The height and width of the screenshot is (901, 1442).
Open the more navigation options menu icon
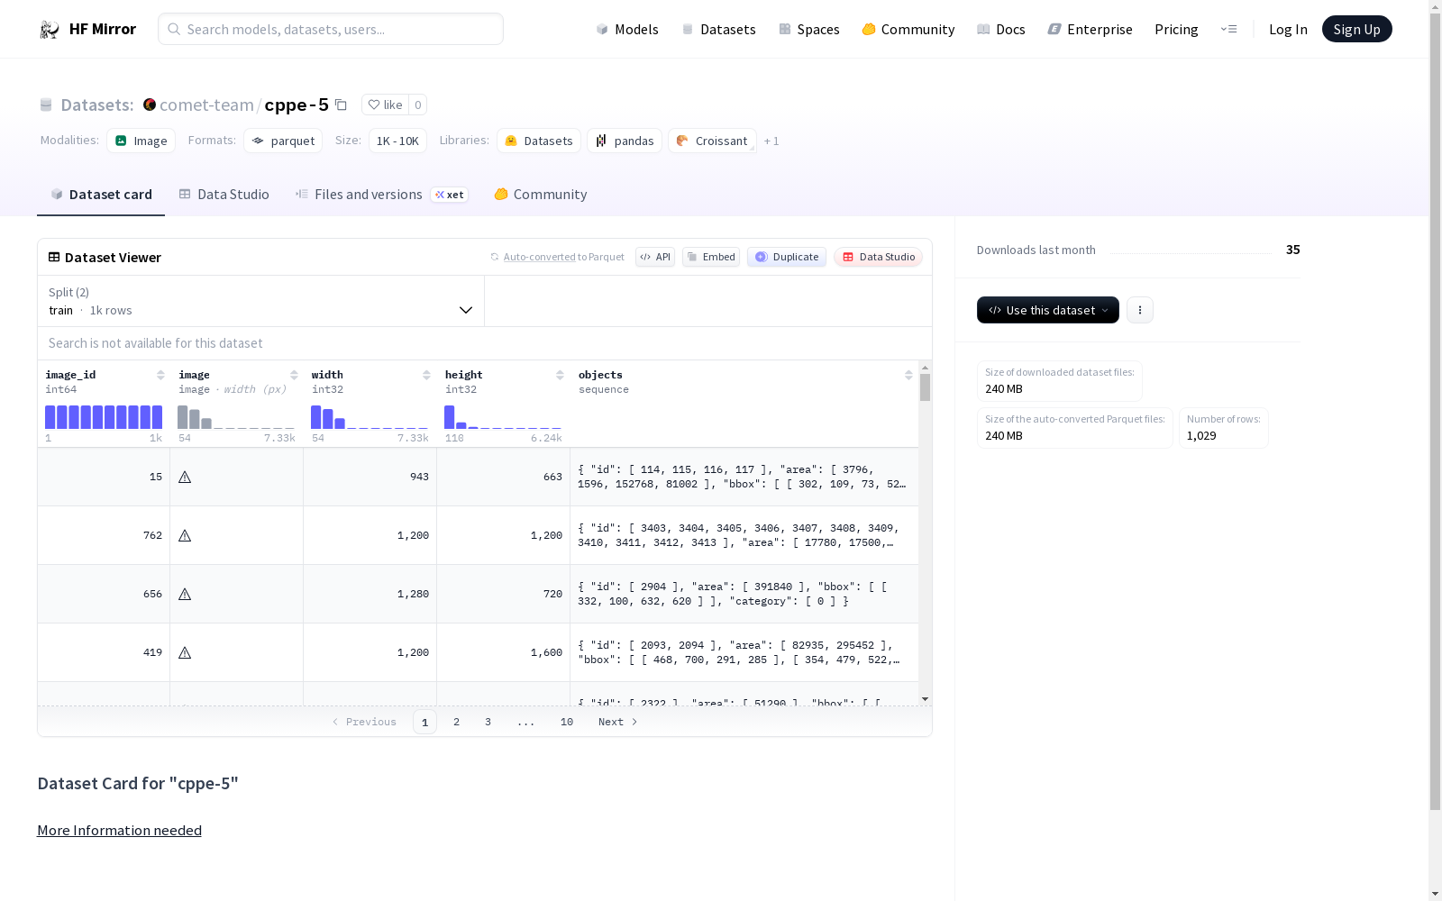point(1228,30)
